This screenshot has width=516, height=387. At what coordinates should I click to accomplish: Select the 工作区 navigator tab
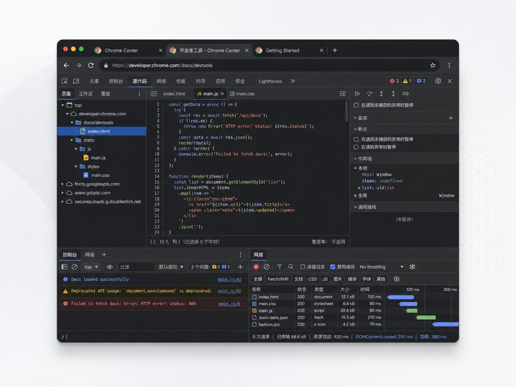86,94
